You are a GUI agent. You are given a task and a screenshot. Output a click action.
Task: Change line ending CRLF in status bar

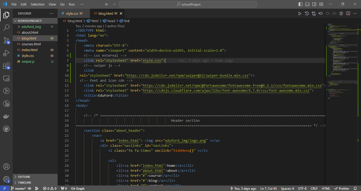point(314,189)
